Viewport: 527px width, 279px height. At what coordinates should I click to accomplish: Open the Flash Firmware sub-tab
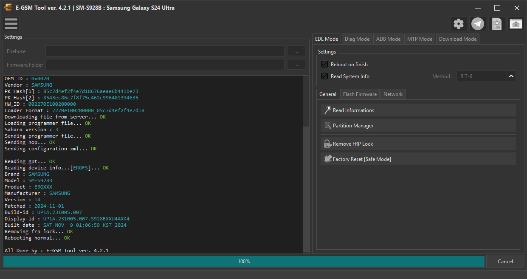pos(360,94)
